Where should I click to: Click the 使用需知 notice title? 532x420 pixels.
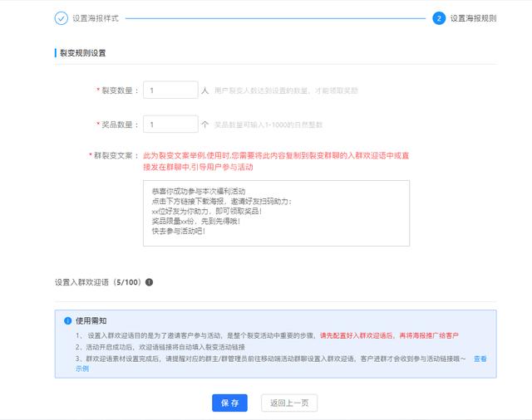pos(91,320)
